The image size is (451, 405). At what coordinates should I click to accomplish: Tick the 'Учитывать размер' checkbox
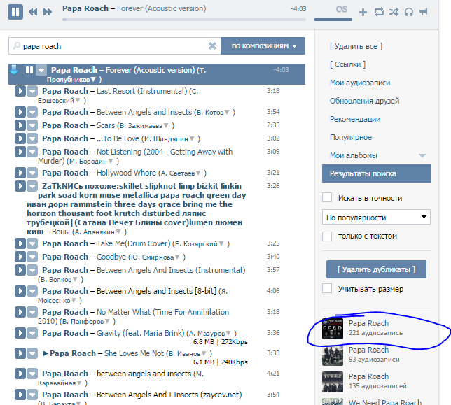pyautogui.click(x=327, y=289)
